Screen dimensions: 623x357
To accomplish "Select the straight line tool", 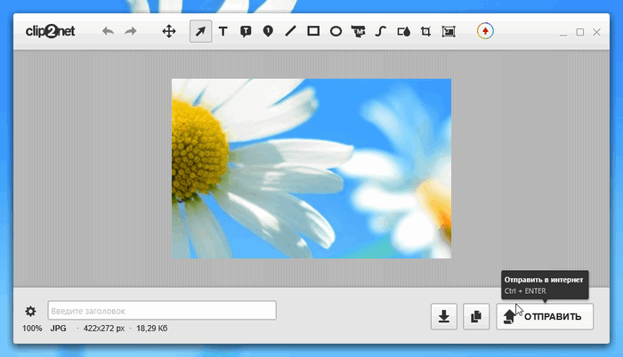I will coord(290,32).
